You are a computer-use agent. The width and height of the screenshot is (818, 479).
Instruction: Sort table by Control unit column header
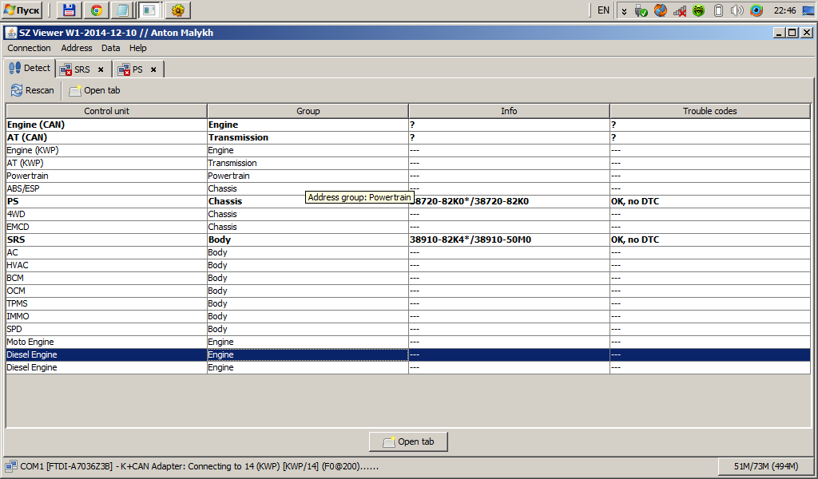pyautogui.click(x=106, y=111)
